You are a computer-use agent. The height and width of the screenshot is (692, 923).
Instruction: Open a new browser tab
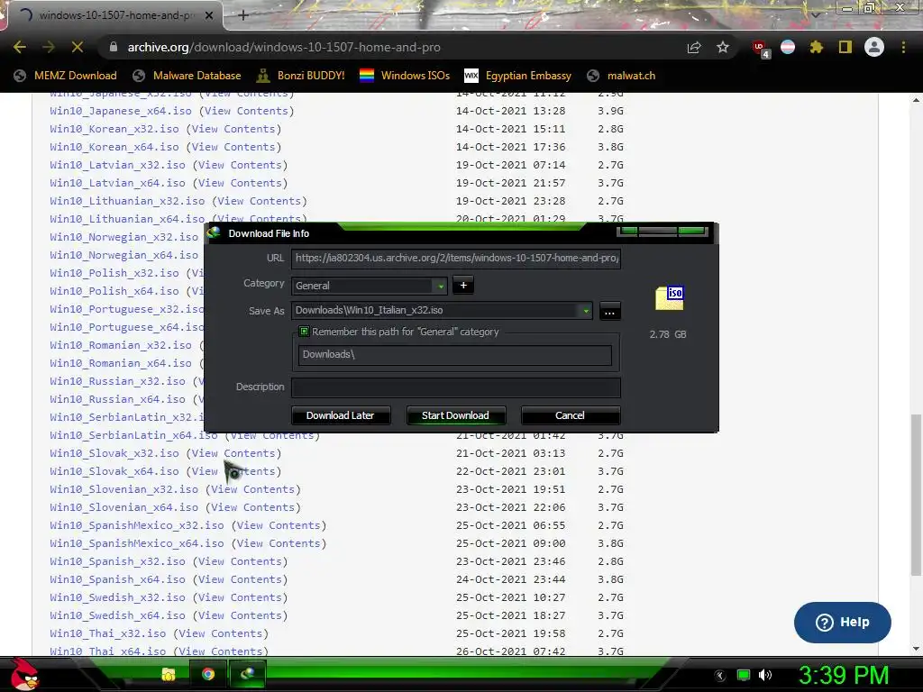(243, 15)
